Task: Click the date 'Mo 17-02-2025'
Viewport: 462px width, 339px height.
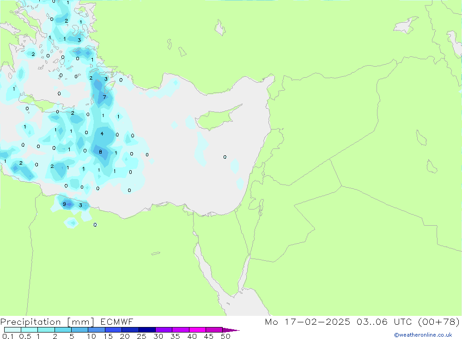Action: pyautogui.click(x=308, y=321)
